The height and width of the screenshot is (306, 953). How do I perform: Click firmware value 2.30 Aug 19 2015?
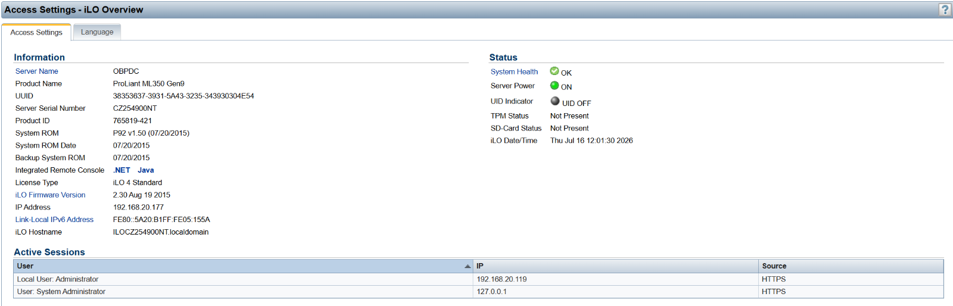coord(142,195)
